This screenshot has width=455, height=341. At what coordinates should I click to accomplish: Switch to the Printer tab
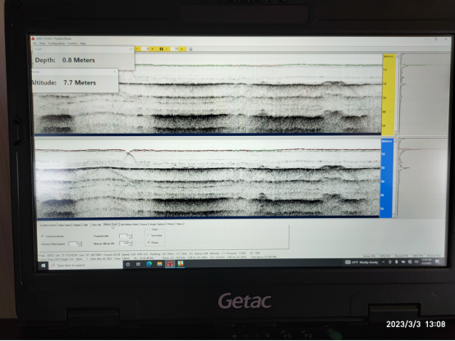pyautogui.click(x=171, y=224)
